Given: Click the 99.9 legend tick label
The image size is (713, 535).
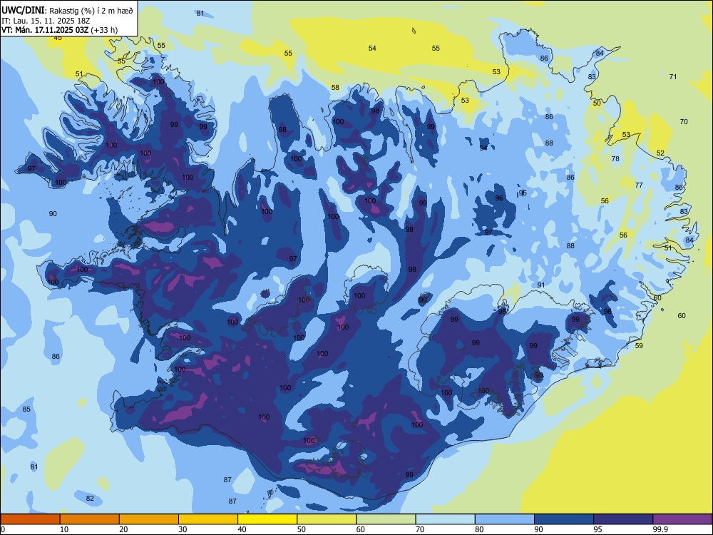Looking at the screenshot, I should tap(660, 529).
